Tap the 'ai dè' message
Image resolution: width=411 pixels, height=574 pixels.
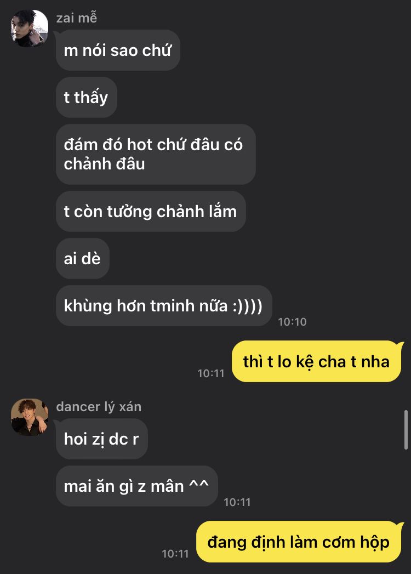(82, 258)
